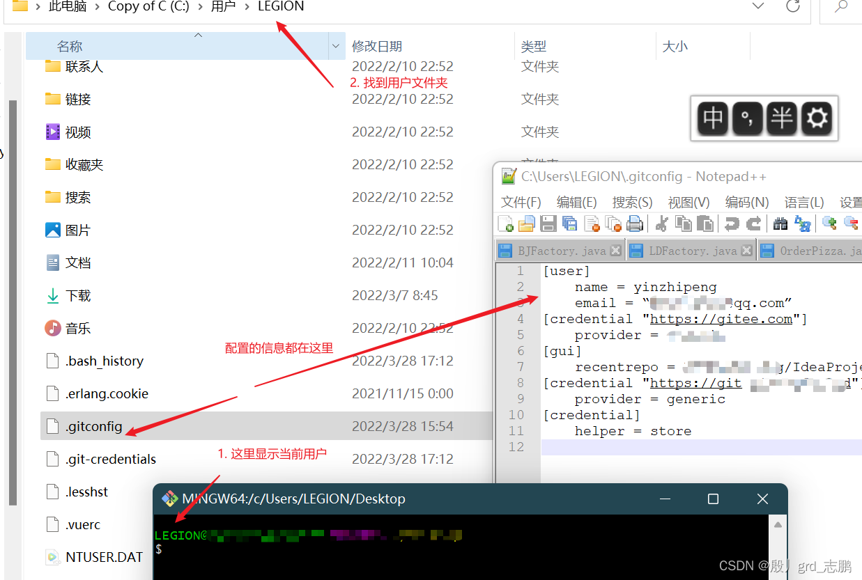
Task: Select the 文档 folder icon
Action: coord(53,262)
